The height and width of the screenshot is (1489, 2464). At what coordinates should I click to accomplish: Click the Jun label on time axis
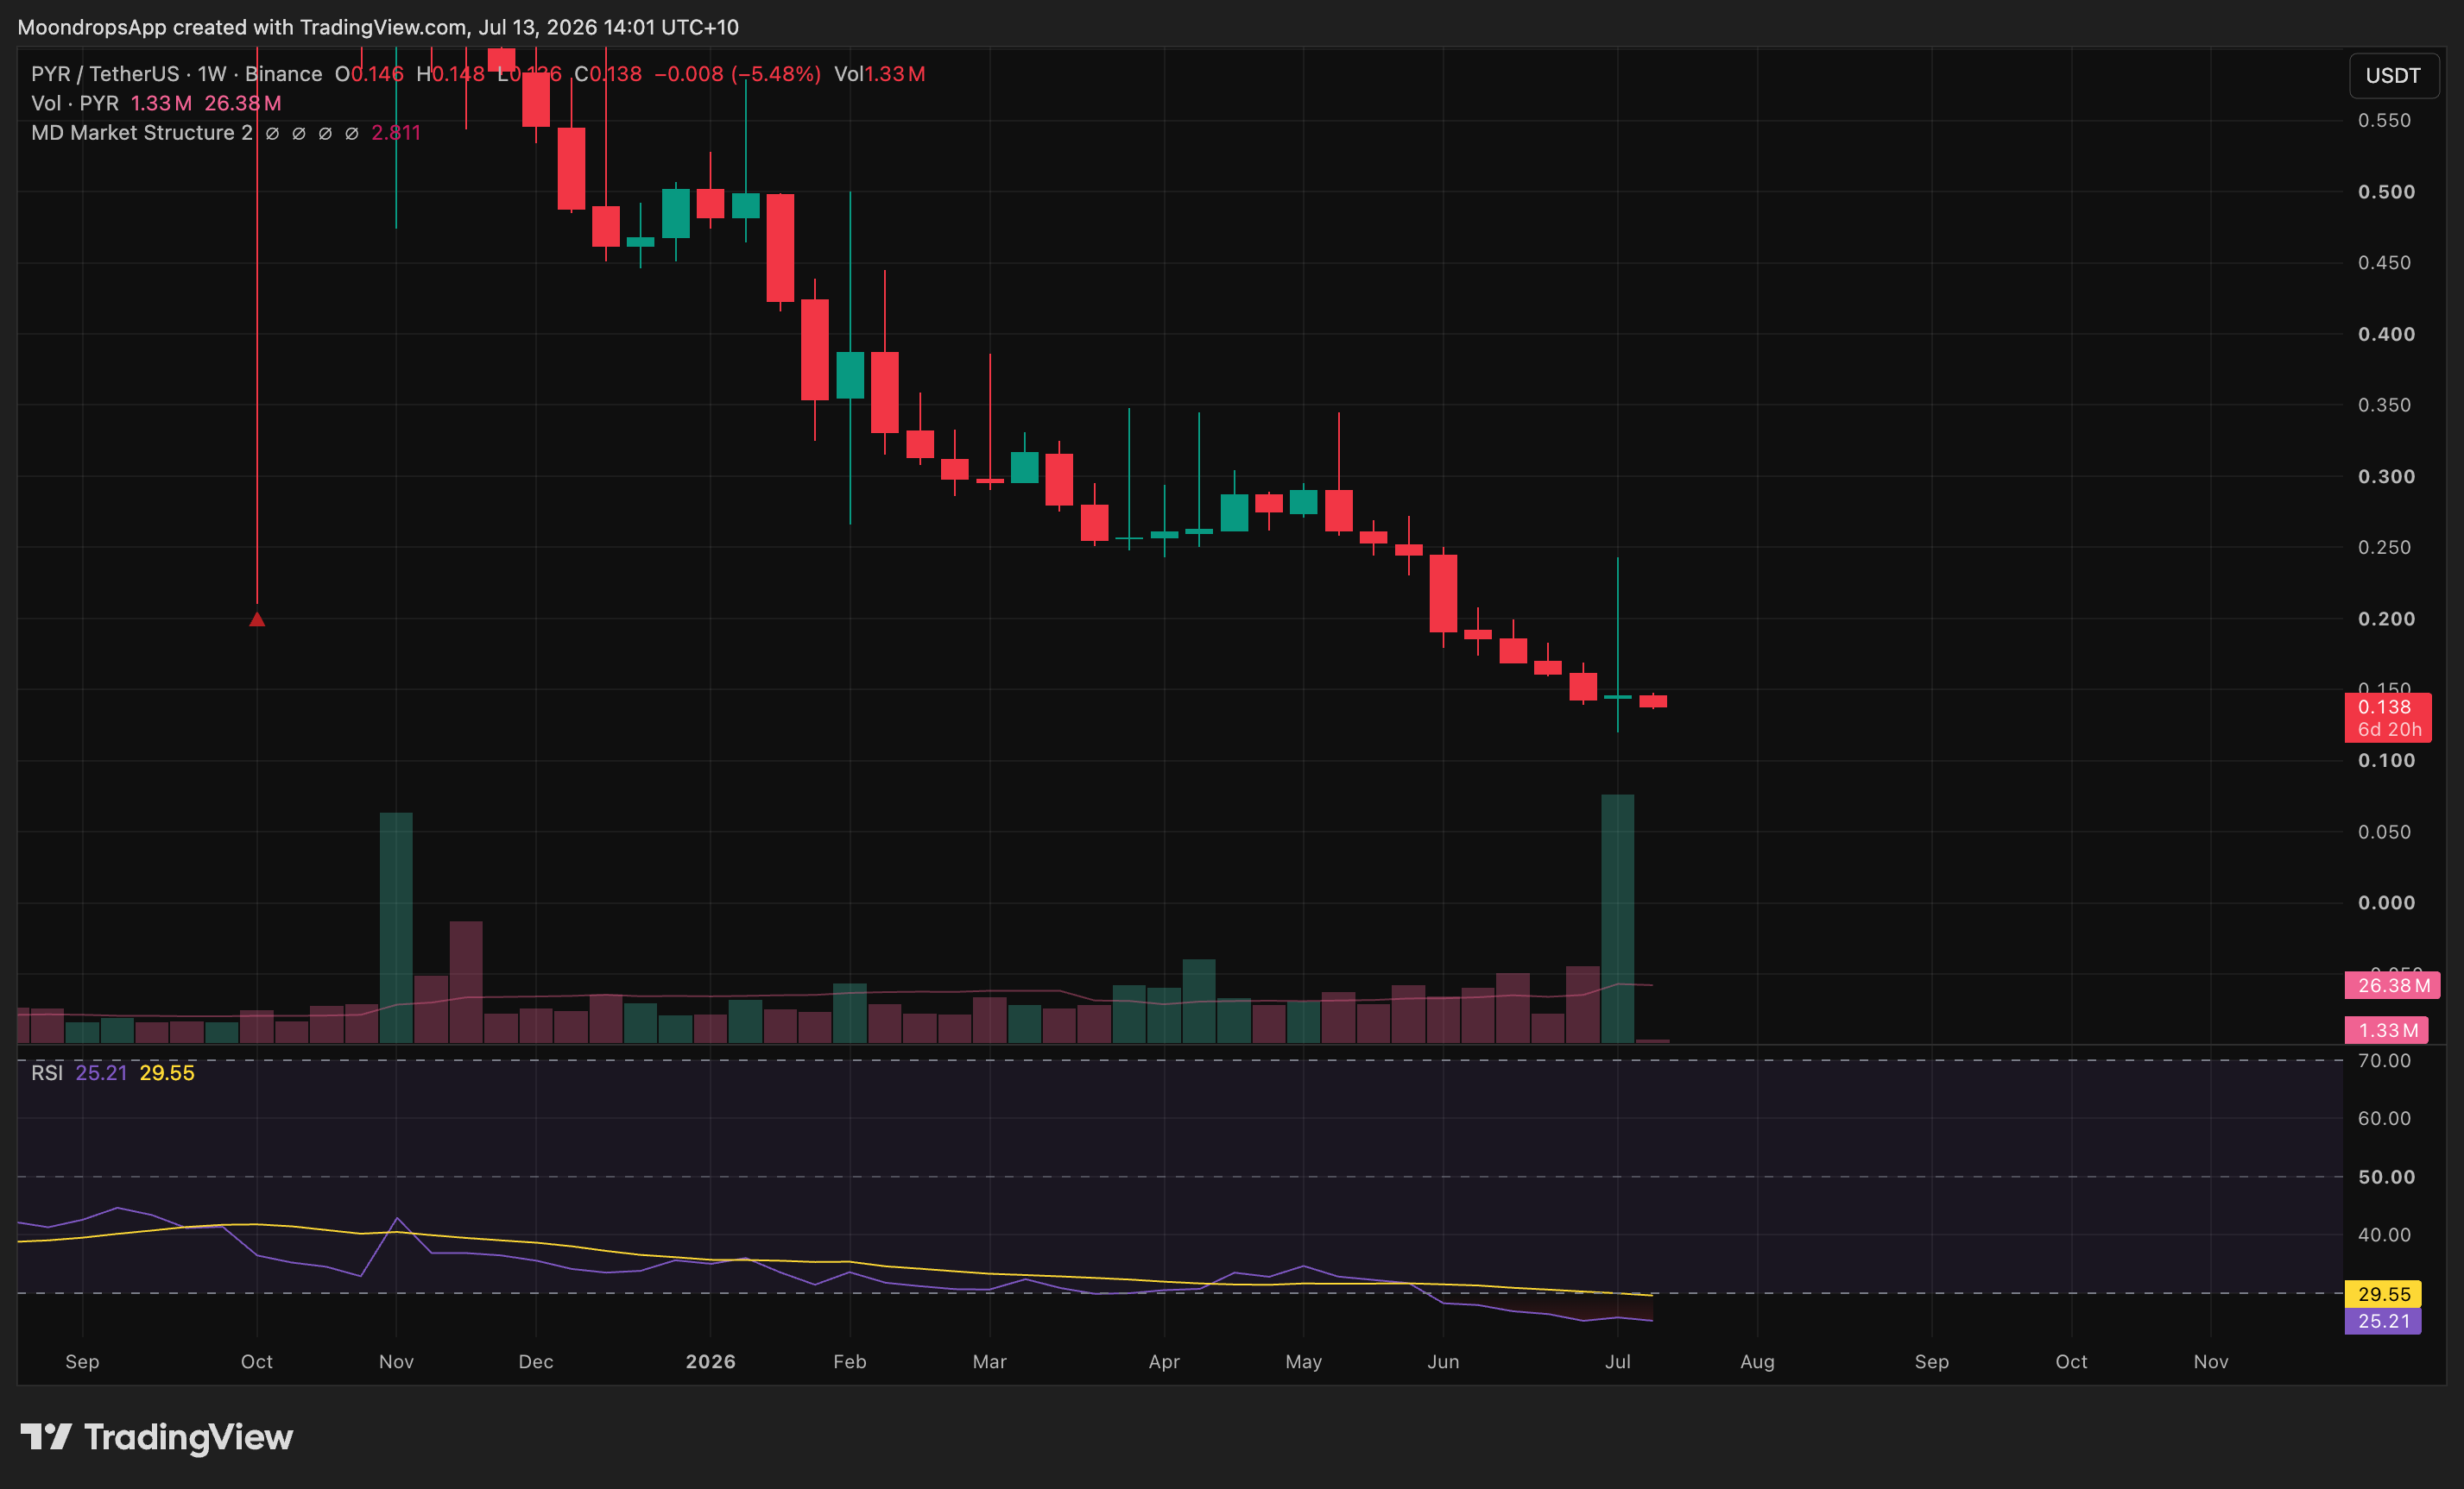(1443, 1361)
